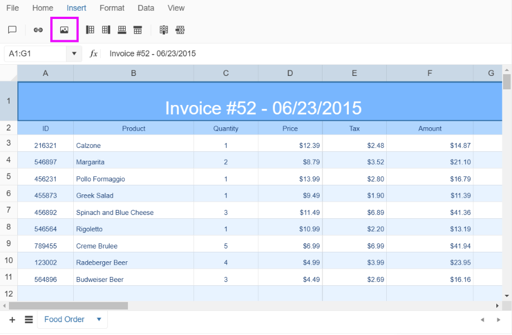
Task: Insert a column to the left
Action: (90, 30)
